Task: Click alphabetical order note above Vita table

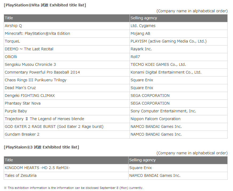Action: pyautogui.click(x=192, y=11)
